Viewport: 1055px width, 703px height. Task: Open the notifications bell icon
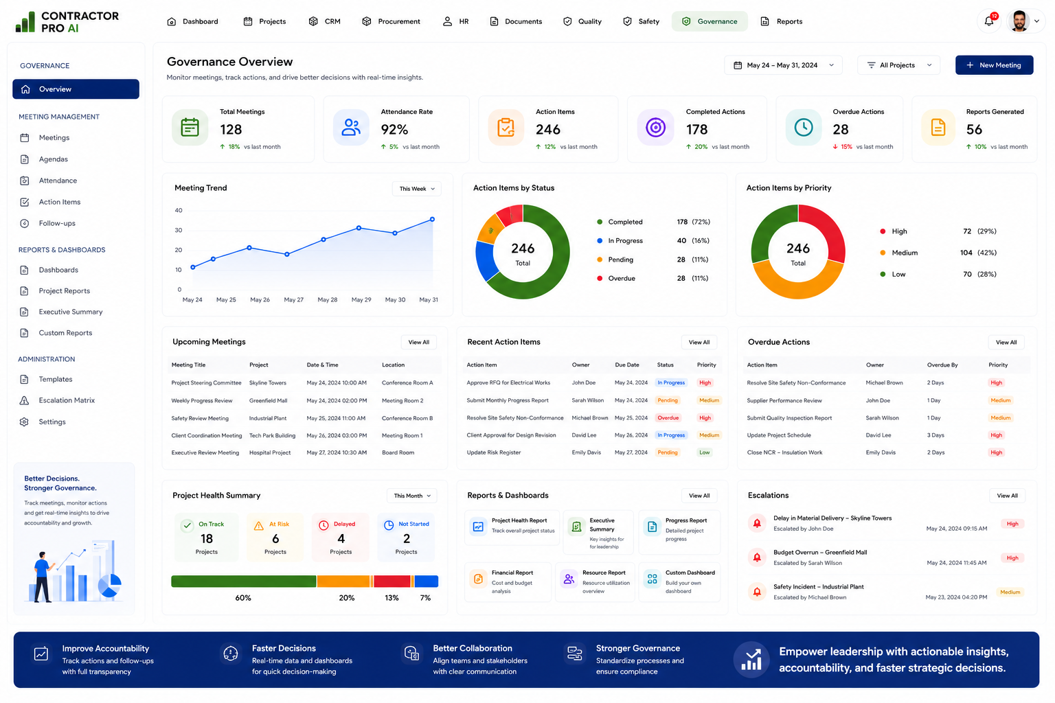click(989, 21)
